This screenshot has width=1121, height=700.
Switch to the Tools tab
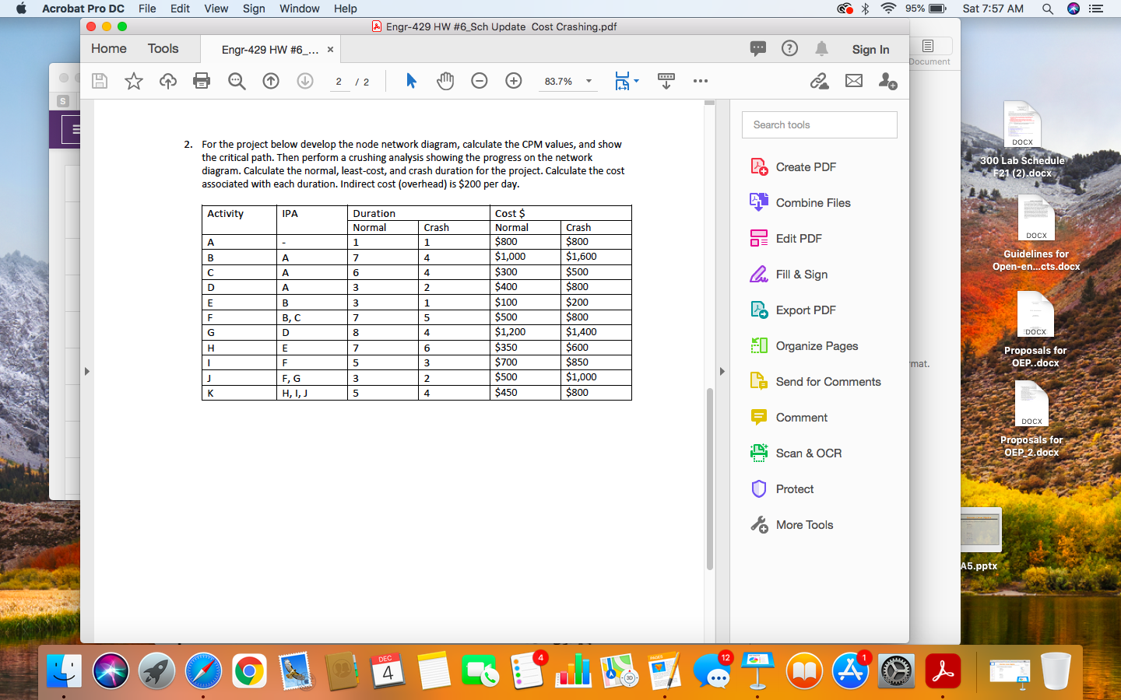click(163, 48)
